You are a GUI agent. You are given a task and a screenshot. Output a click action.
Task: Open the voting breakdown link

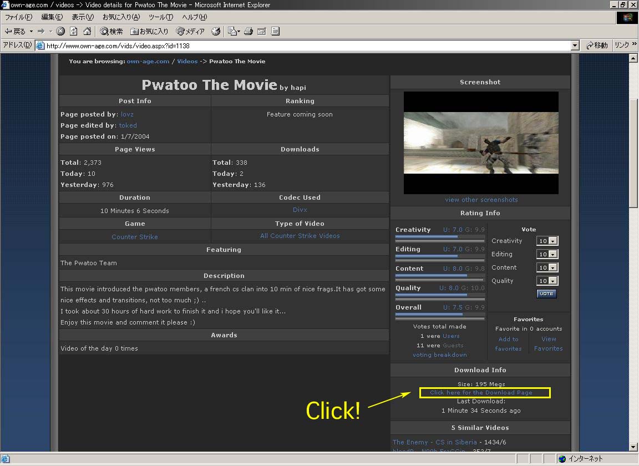pos(440,354)
